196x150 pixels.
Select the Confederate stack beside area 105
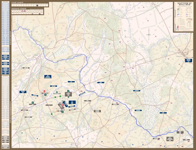pyautogui.click(x=97, y=111)
